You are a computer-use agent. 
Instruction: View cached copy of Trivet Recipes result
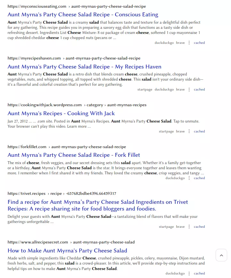coord(199,226)
